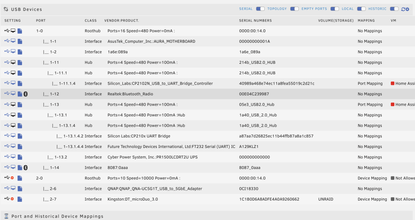Toggle the Topology switch
The image size is (415, 220).
(x=294, y=9)
